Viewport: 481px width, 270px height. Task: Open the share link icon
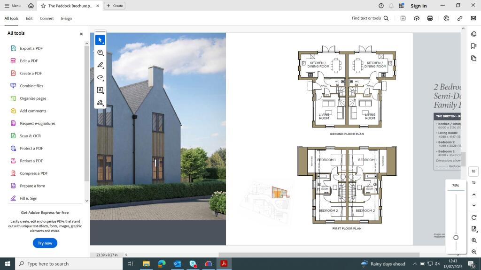(460, 18)
